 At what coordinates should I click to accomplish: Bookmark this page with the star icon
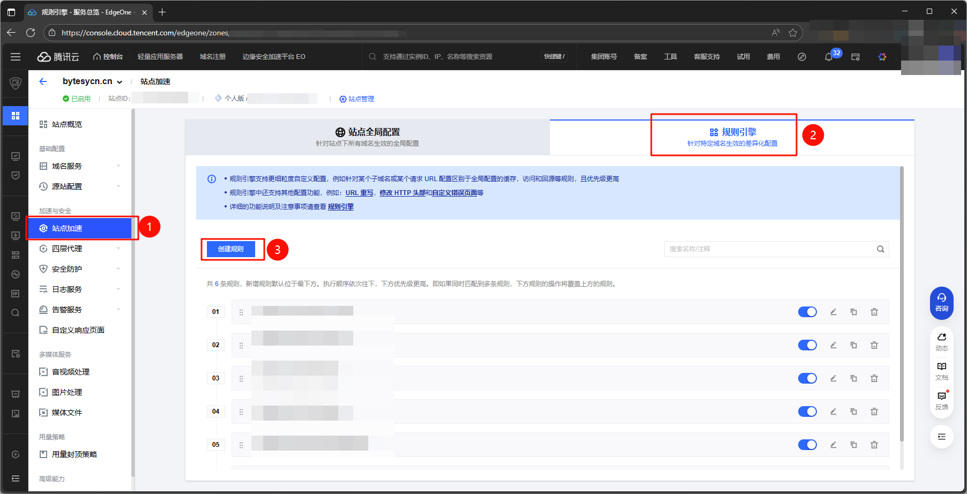tap(793, 33)
